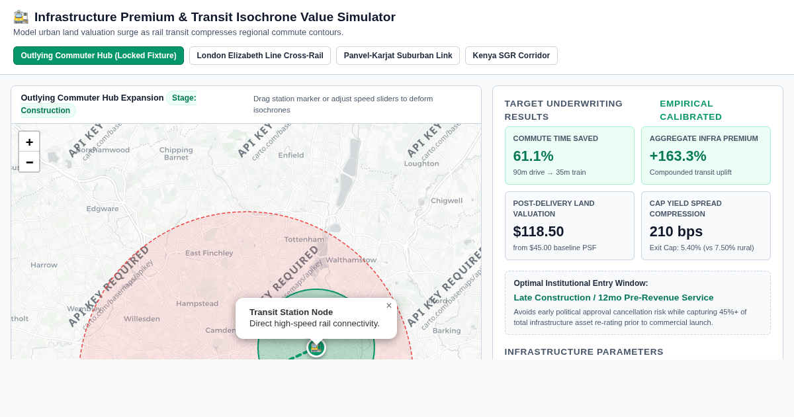Click the from $45.00 baseline PSF note
Viewport: 794px width, 417px height.
click(x=554, y=248)
